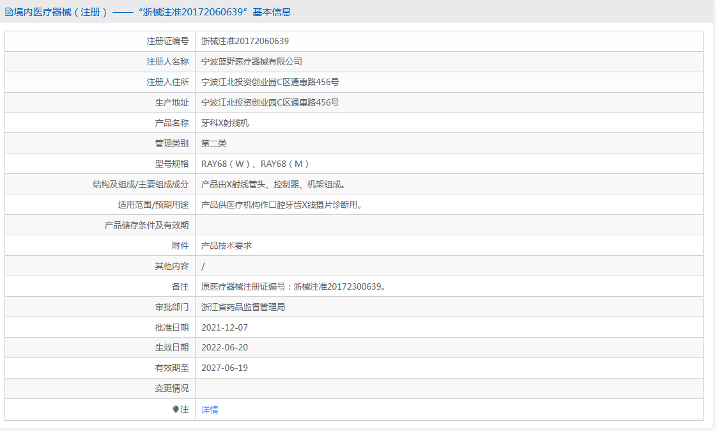This screenshot has height=431, width=717.
Task: Click the document icon beside the page title
Action: click(9, 12)
